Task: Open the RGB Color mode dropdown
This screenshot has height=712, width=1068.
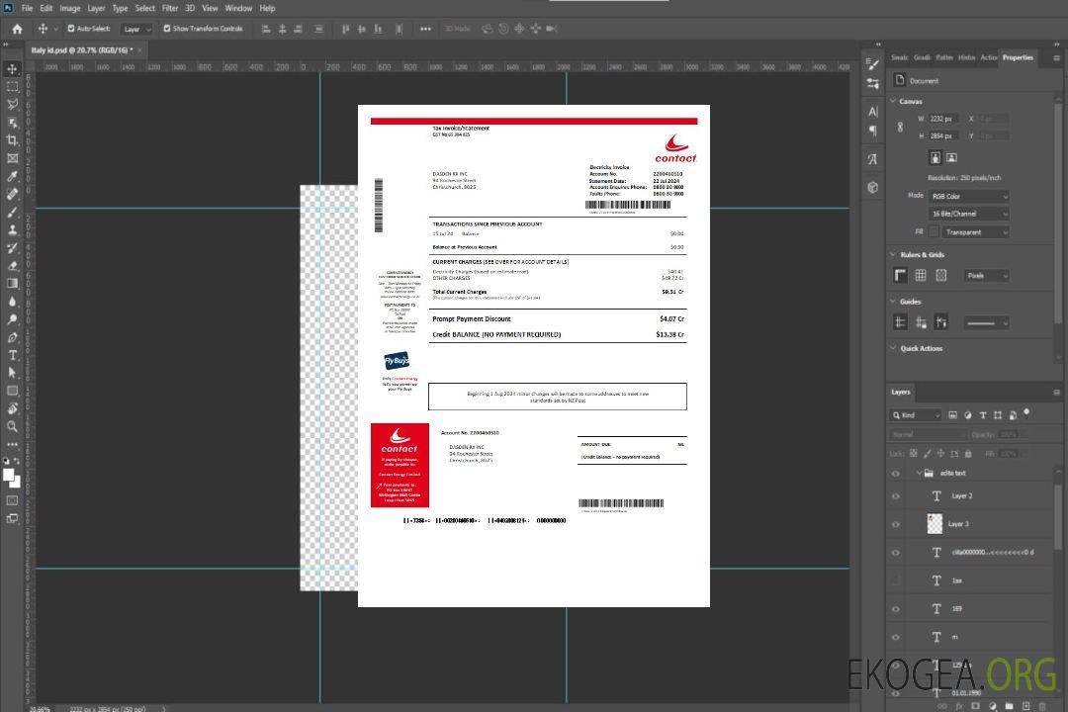Action: click(x=968, y=196)
